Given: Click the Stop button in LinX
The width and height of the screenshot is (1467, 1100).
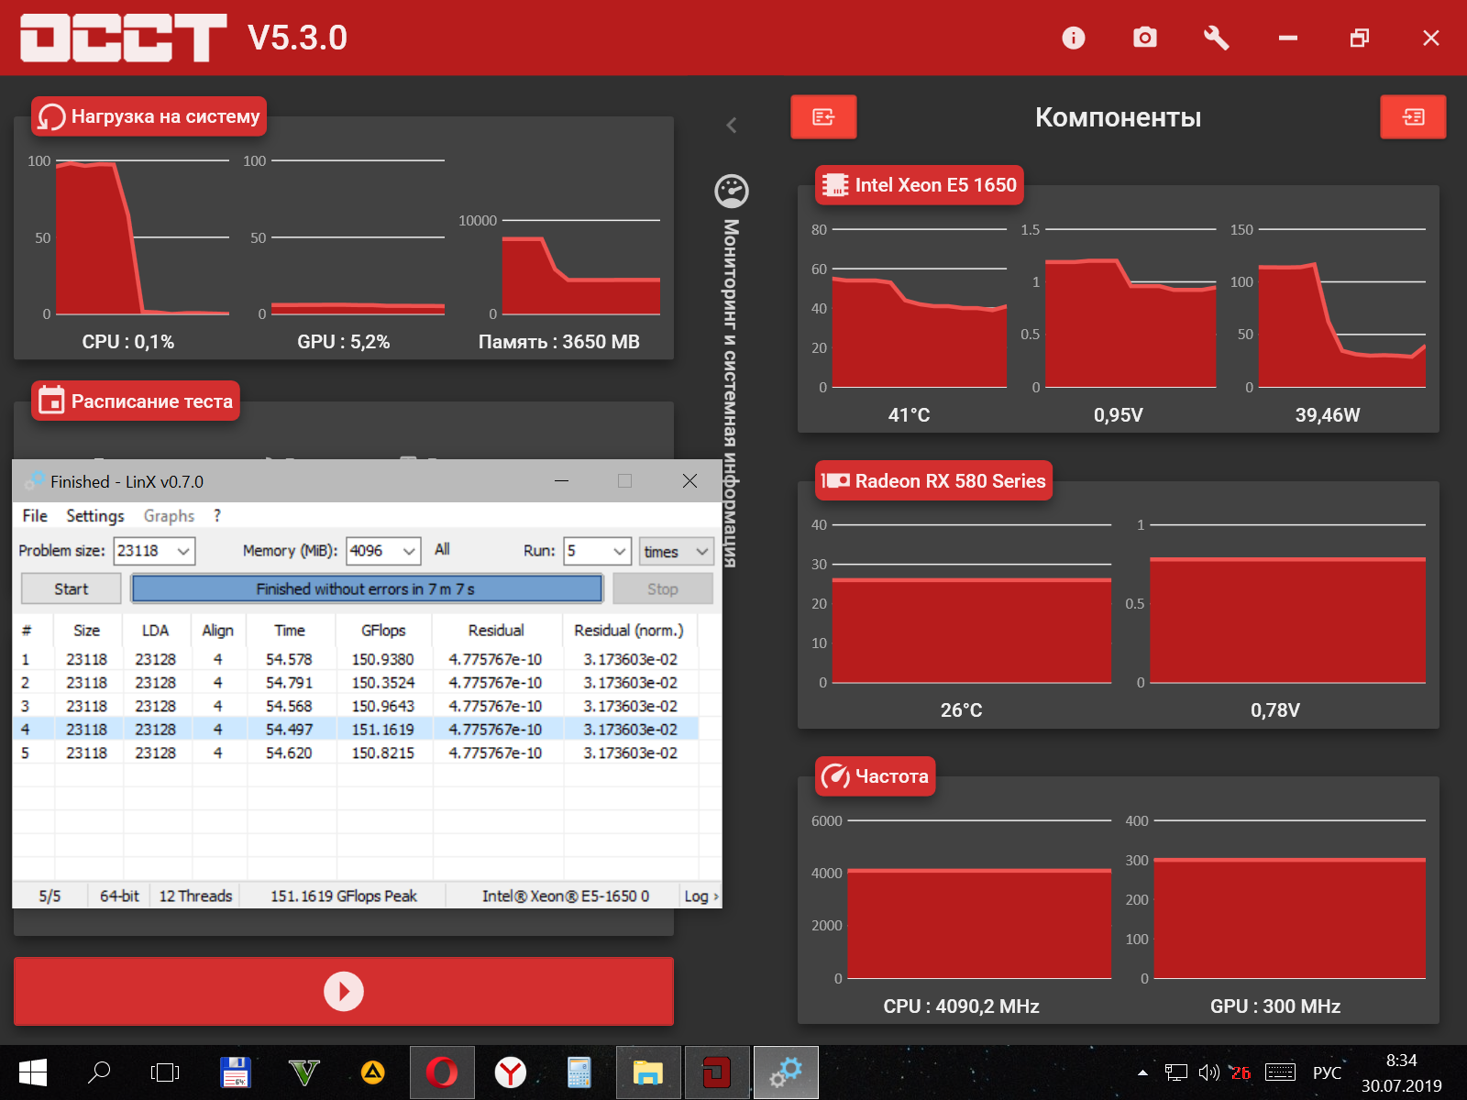Looking at the screenshot, I should [663, 588].
